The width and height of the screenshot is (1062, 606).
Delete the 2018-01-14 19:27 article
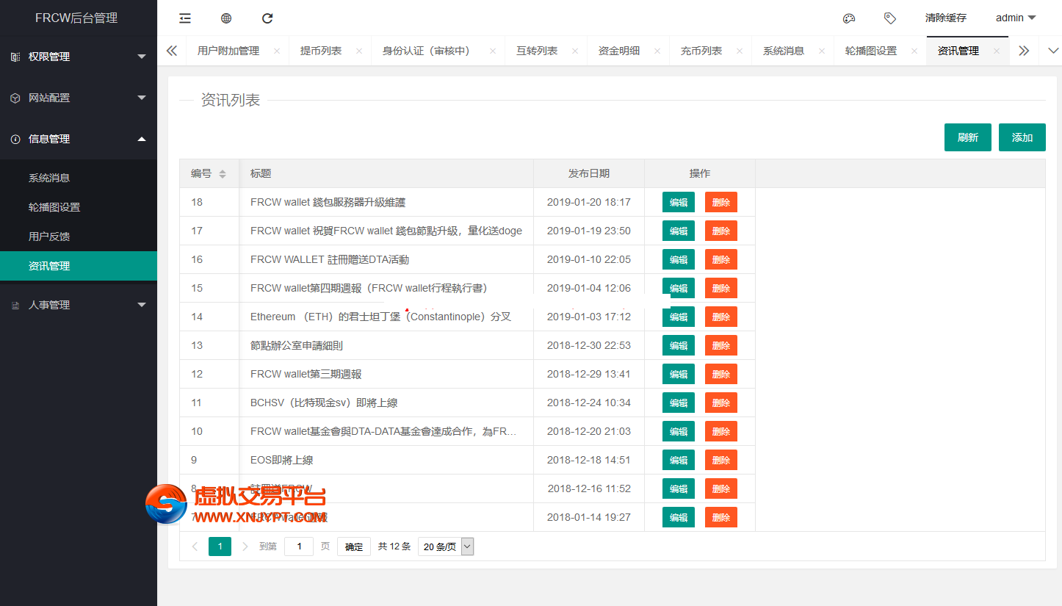721,517
